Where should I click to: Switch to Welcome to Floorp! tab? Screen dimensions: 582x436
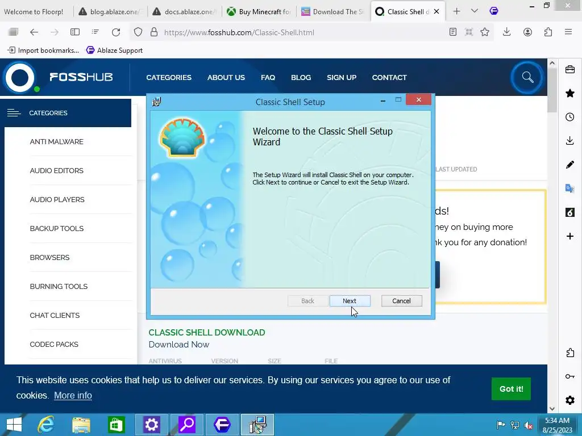pyautogui.click(x=36, y=11)
